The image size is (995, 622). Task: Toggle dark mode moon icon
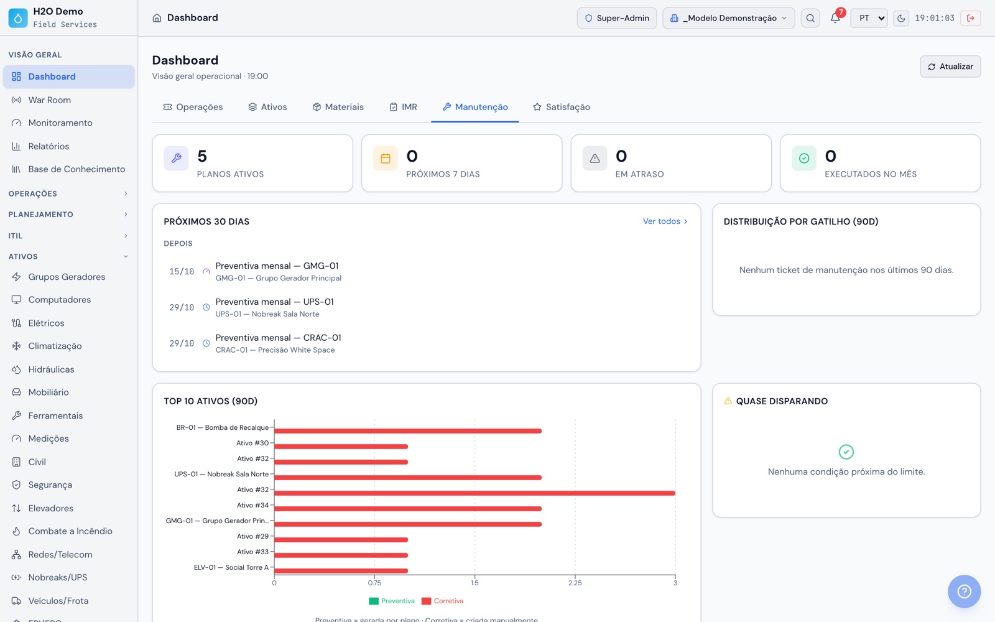pyautogui.click(x=901, y=18)
